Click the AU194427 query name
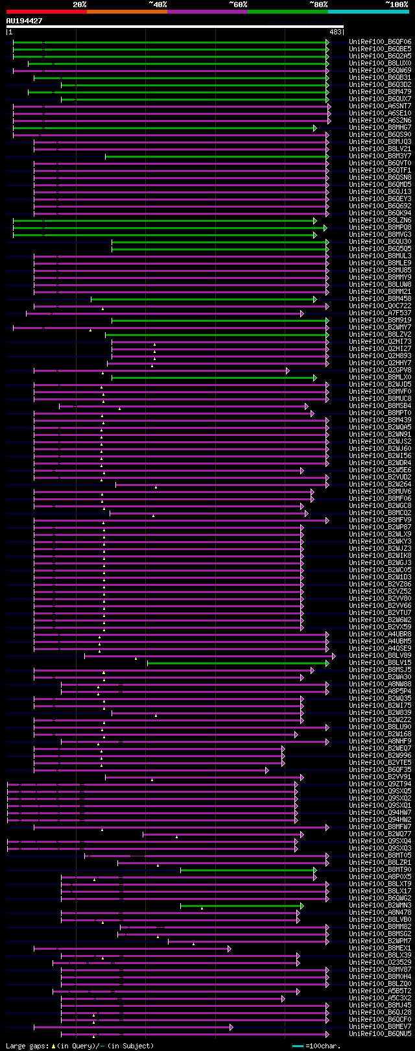 [x=25, y=21]
